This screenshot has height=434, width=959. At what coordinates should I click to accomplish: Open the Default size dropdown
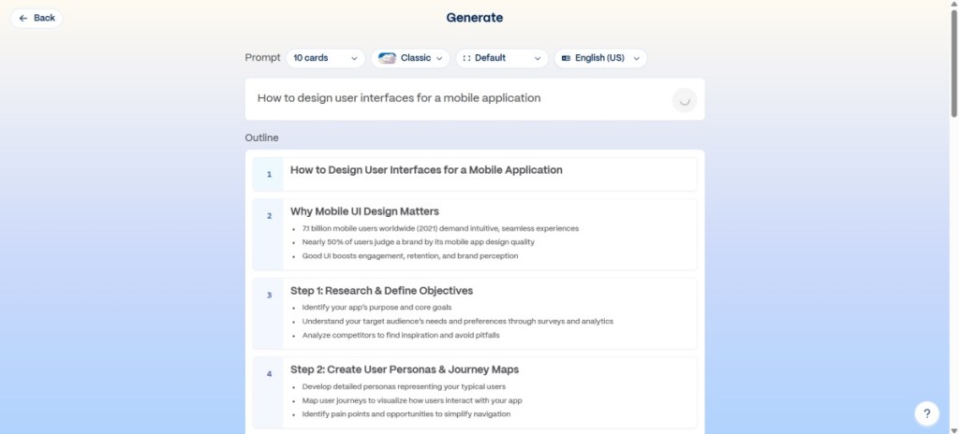502,58
